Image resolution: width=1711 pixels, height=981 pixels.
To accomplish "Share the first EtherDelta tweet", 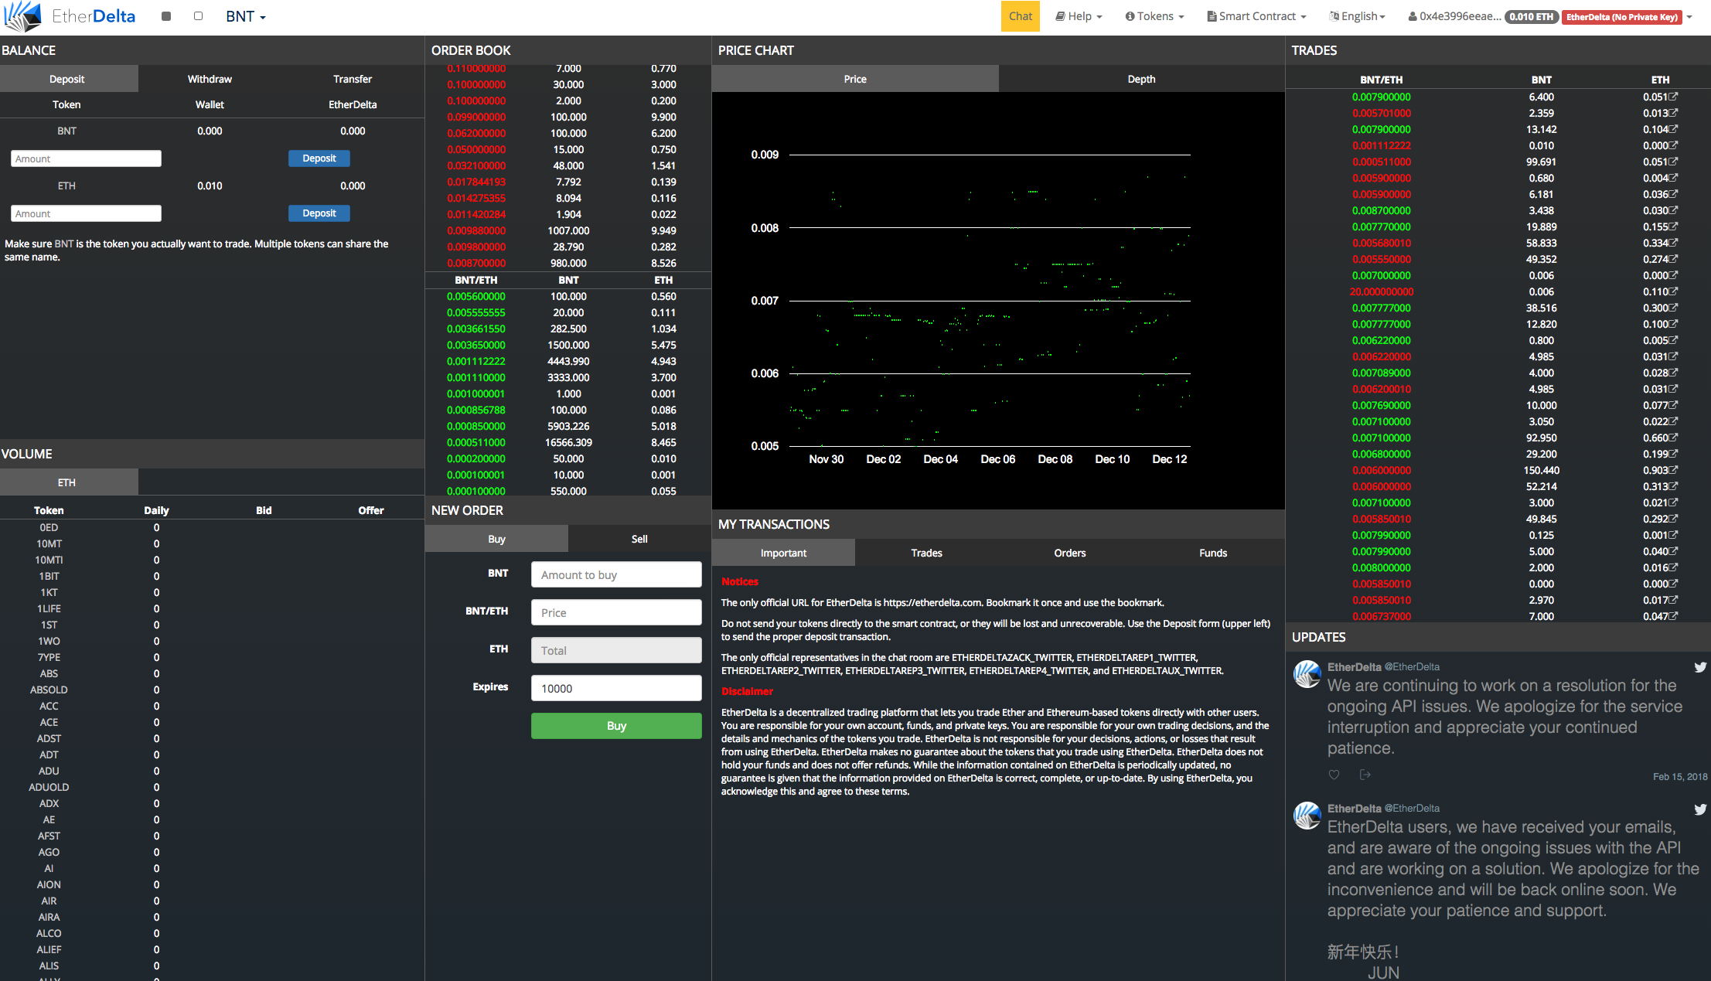I will pos(1365,775).
